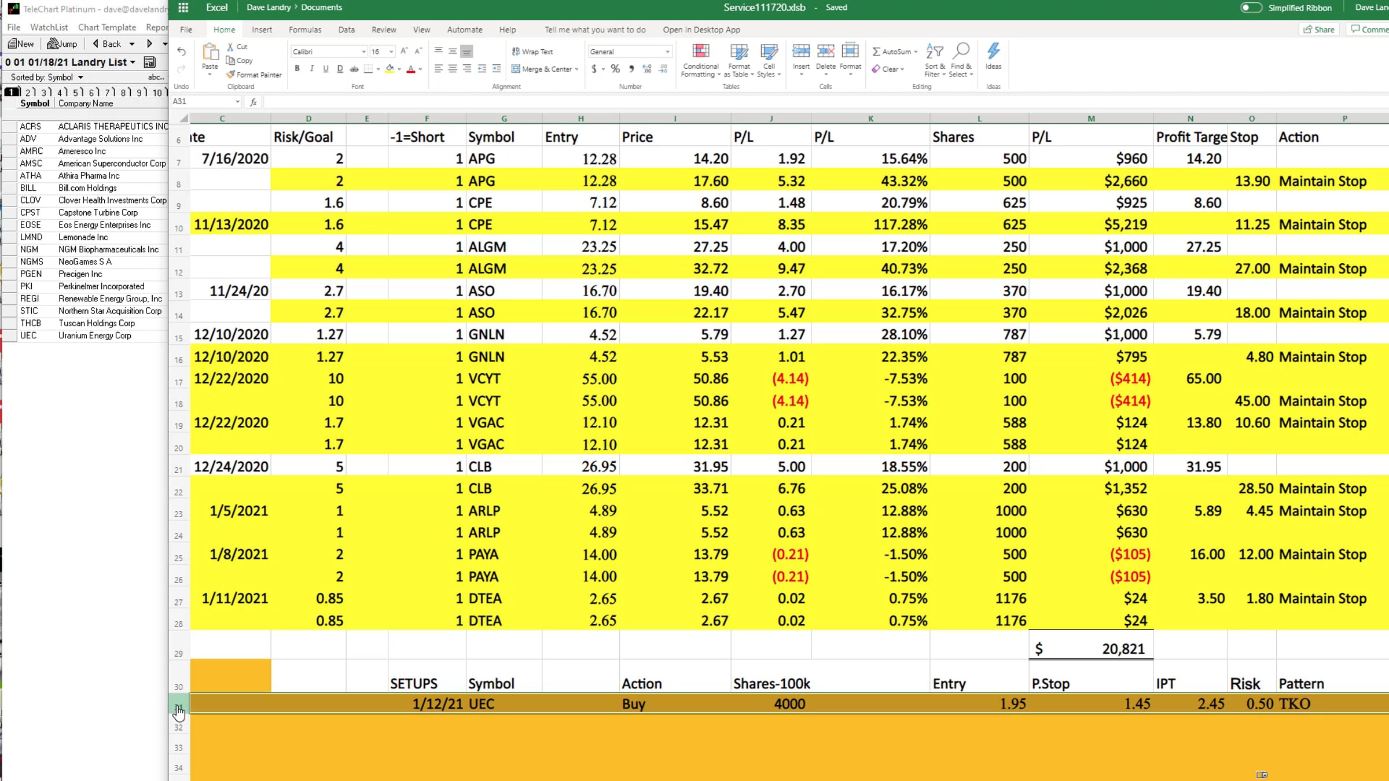The height and width of the screenshot is (781, 1389).
Task: Open TeleChart Chart Template menu
Action: click(x=107, y=27)
